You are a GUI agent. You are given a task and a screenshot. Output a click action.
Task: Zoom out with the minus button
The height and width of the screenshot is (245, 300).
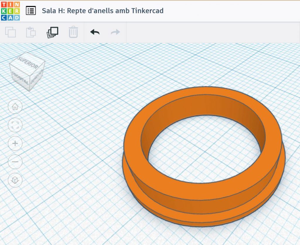[15, 162]
